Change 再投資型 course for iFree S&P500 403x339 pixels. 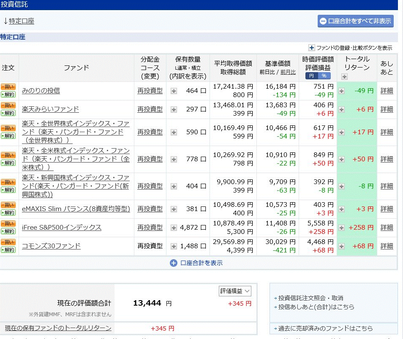click(150, 227)
